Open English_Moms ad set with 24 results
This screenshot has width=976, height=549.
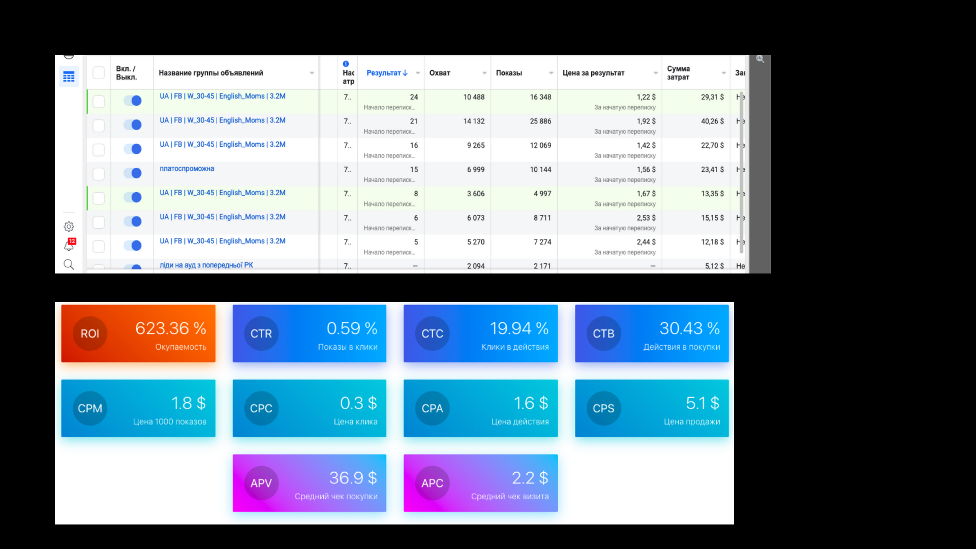(x=223, y=96)
